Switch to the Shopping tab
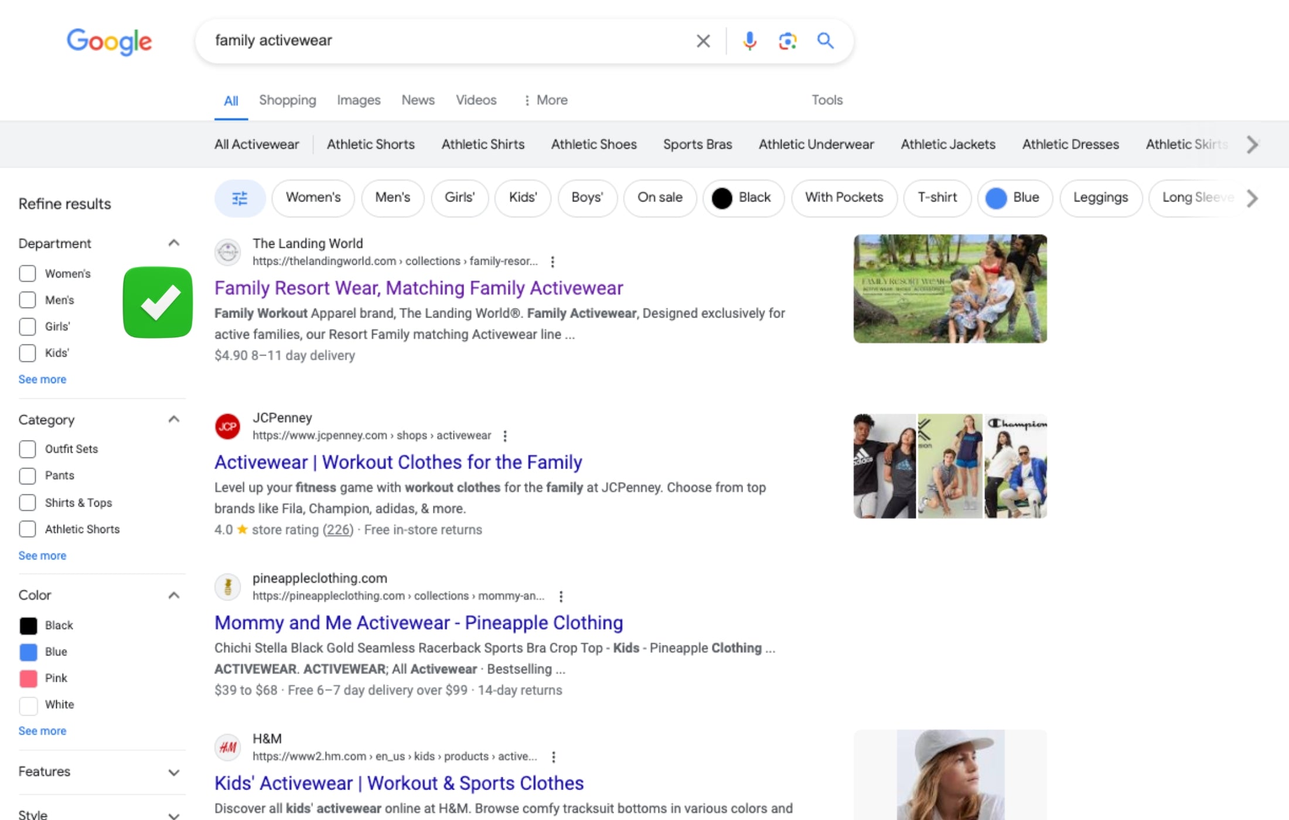This screenshot has width=1289, height=820. pyautogui.click(x=287, y=100)
